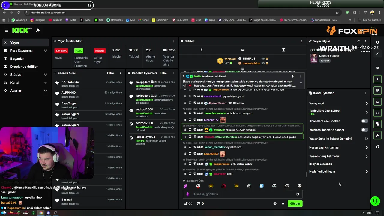Open chat settings gear beside Gönder
The height and width of the screenshot is (216, 384).
tap(283, 204)
